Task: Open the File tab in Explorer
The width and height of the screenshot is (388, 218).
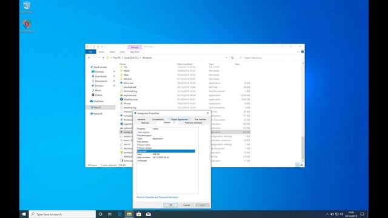Action: [x=90, y=51]
